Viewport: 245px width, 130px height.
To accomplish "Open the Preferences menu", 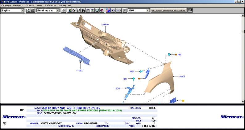I will [50, 6].
